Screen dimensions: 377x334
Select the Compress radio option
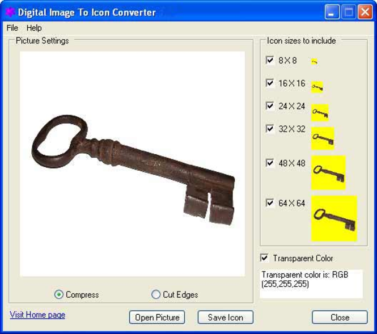click(58, 294)
